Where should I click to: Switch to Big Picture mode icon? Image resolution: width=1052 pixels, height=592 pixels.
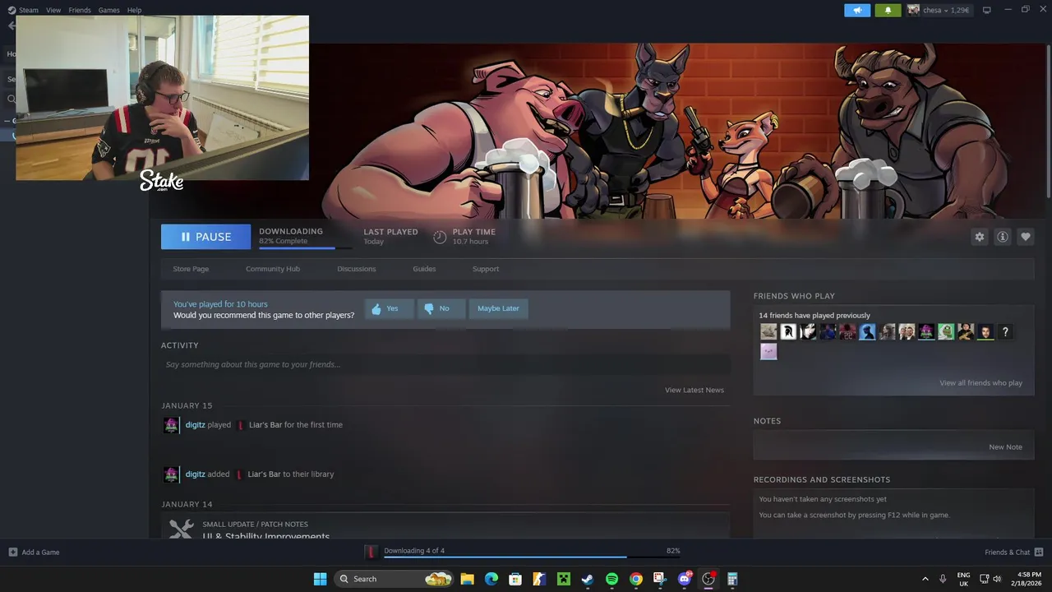986,10
